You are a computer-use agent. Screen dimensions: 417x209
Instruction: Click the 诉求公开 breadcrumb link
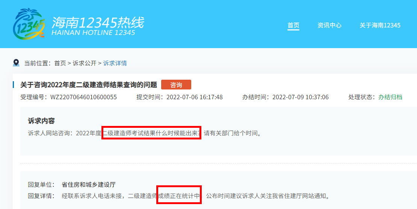coord(85,63)
